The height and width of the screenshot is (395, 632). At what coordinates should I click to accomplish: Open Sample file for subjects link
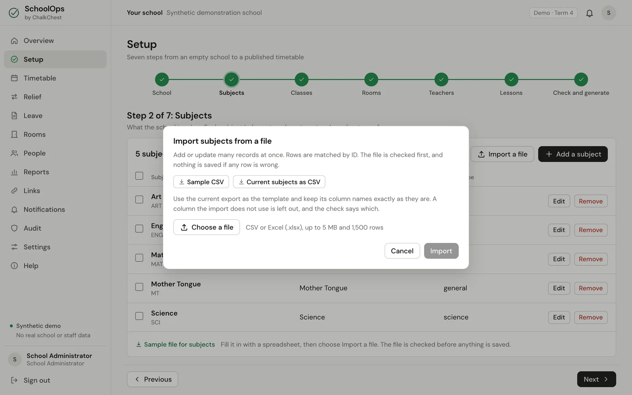point(175,344)
